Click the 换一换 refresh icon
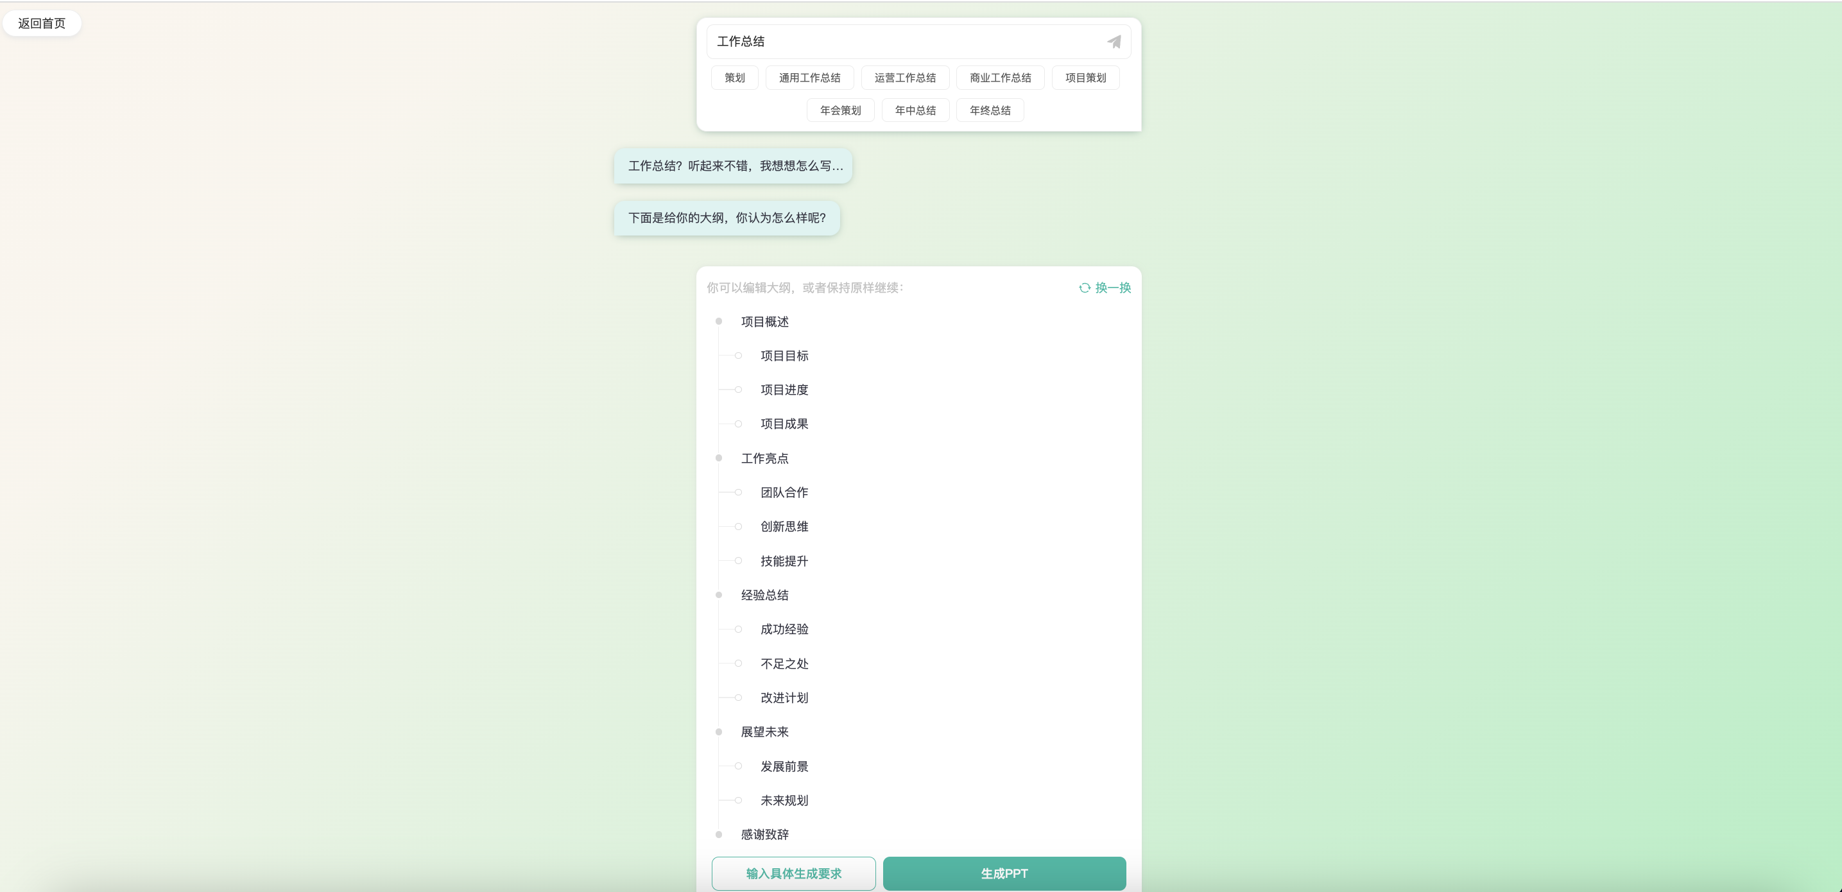The height and width of the screenshot is (892, 1842). tap(1084, 288)
